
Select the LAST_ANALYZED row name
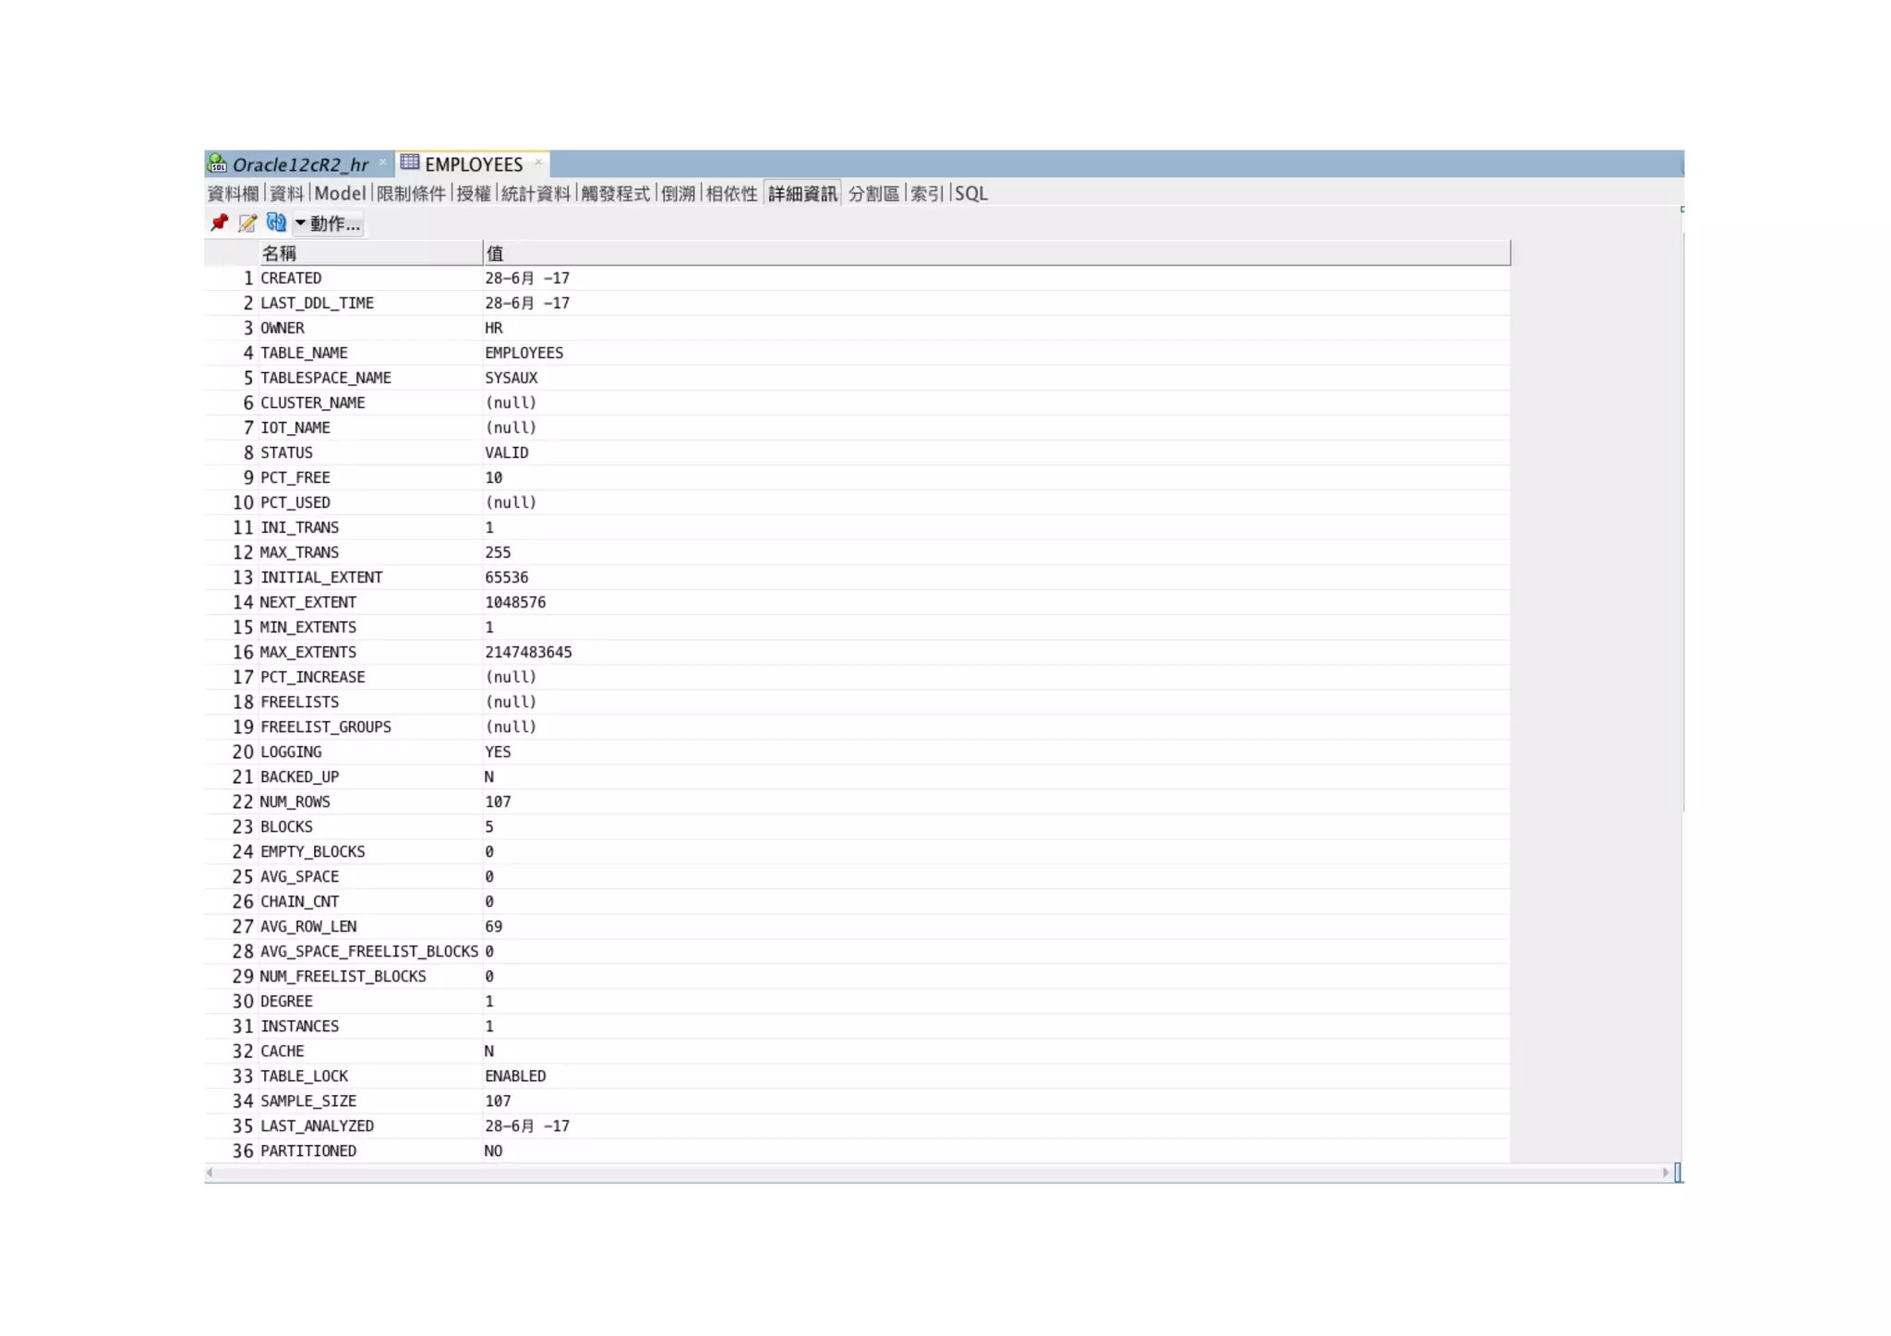317,1125
